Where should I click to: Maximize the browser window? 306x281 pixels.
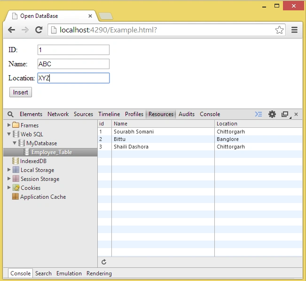click(277, 6)
